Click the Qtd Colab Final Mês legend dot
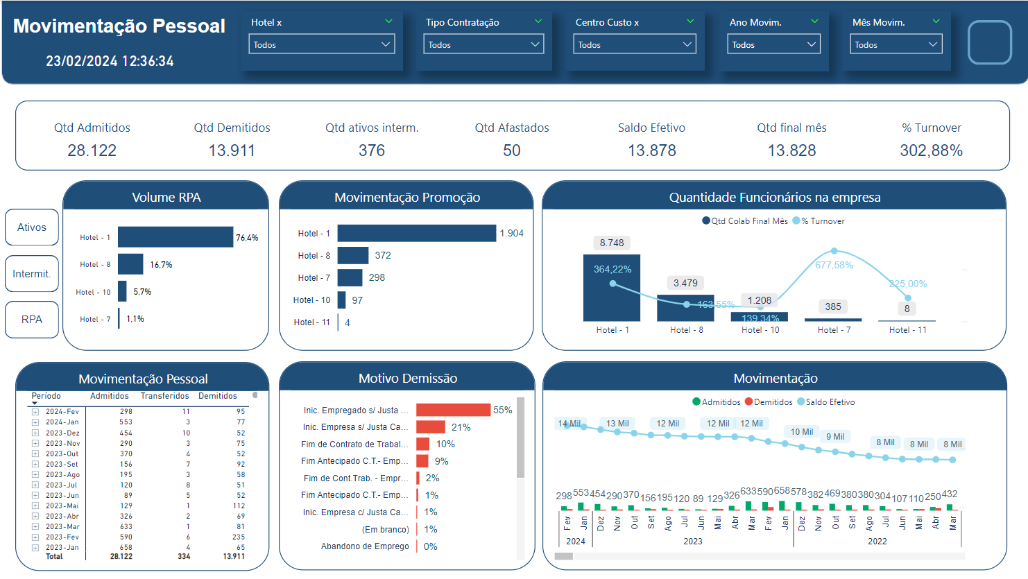 coord(706,221)
